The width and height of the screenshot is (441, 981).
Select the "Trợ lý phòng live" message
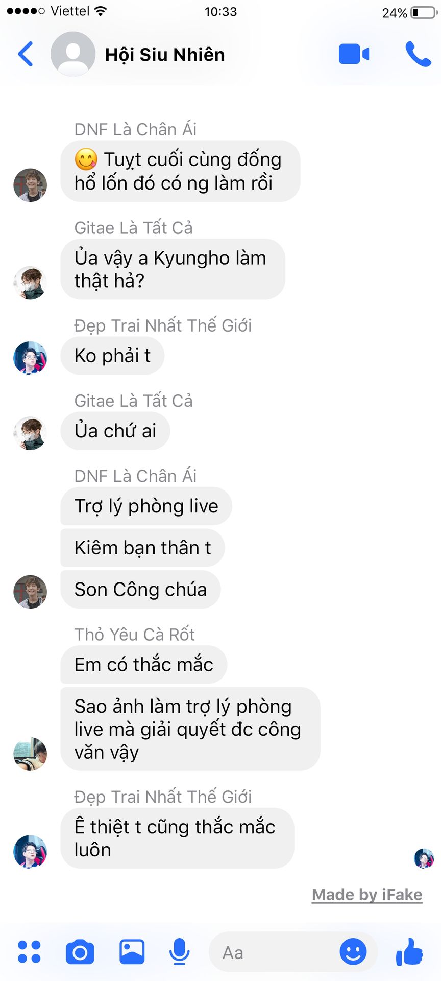[146, 506]
